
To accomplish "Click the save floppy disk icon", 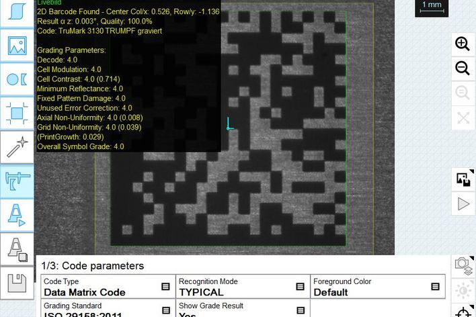I will click(x=16, y=283).
